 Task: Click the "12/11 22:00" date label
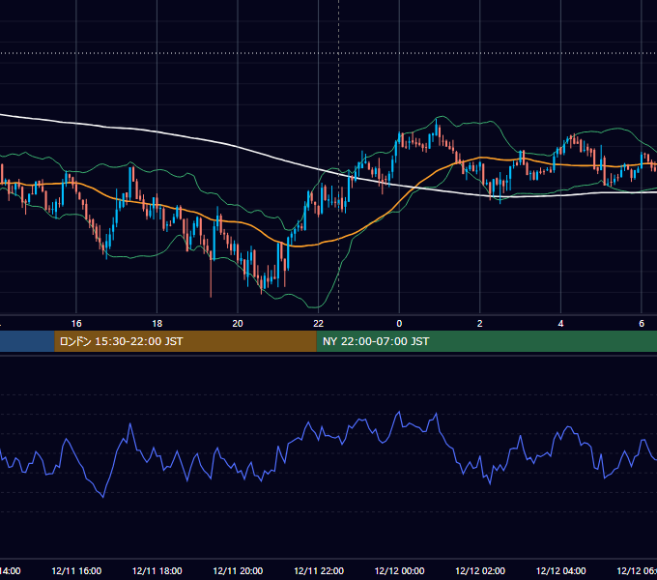point(319,571)
